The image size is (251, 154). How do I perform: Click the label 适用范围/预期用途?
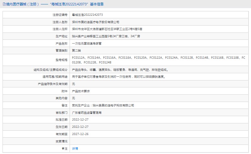point(55,77)
